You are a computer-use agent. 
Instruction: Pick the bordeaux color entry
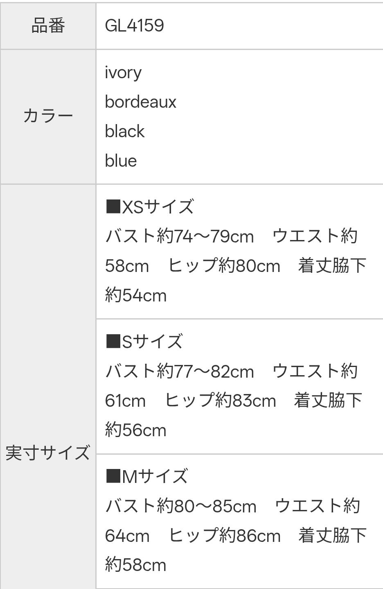click(140, 102)
